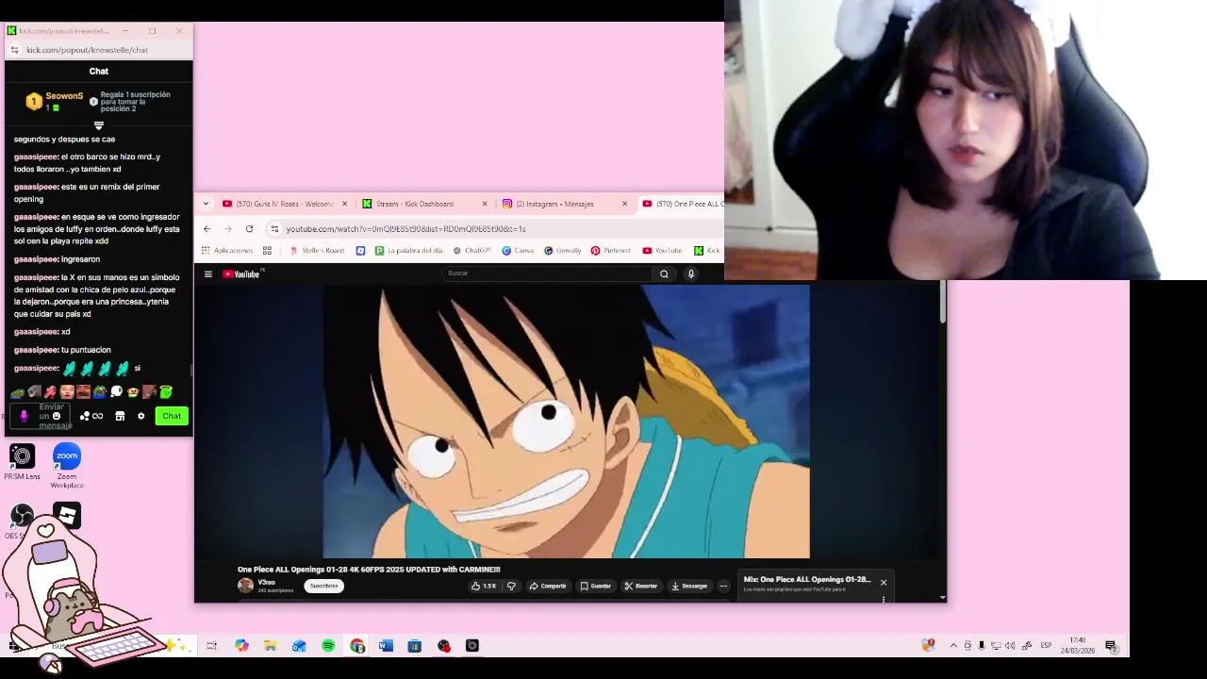The image size is (1207, 679).
Task: Open Word from taskbar
Action: (x=386, y=646)
